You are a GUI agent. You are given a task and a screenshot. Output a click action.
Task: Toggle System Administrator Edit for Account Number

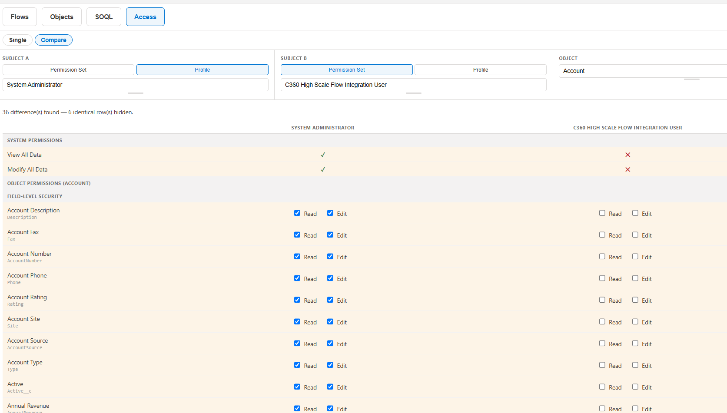pyautogui.click(x=330, y=257)
